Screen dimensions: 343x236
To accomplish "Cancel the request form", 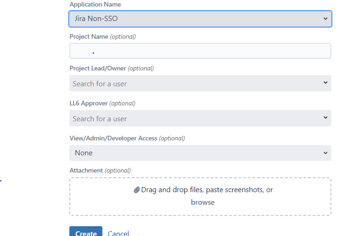I will point(118,233).
